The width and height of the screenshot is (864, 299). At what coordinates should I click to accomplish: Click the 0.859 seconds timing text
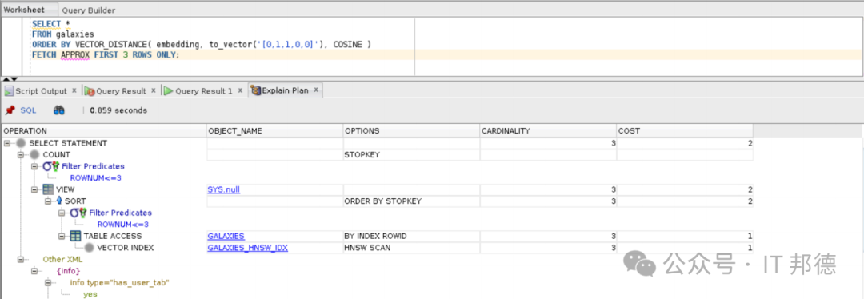pyautogui.click(x=118, y=110)
